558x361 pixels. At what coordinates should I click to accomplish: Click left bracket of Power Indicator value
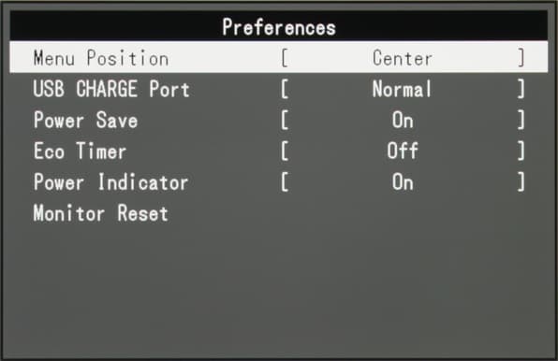[285, 182]
